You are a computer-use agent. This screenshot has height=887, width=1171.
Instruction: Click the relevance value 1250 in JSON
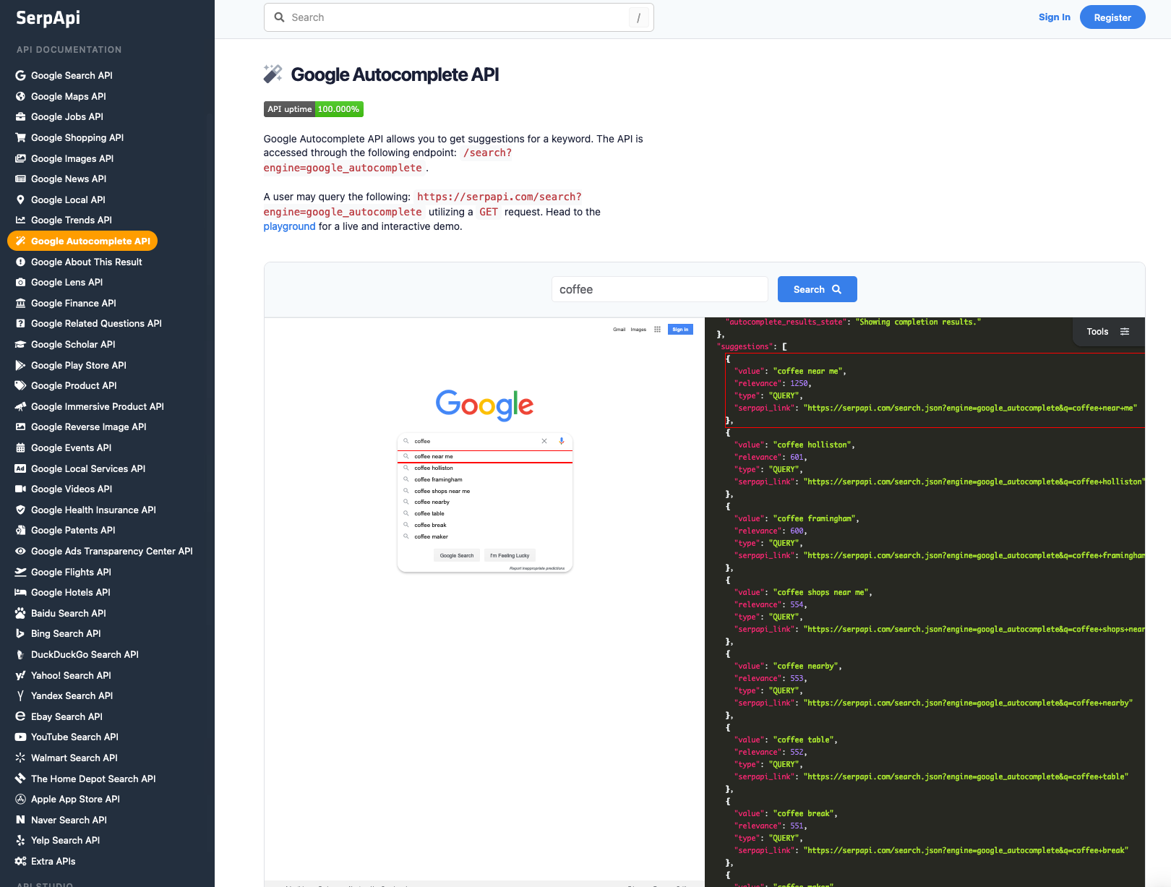(799, 383)
